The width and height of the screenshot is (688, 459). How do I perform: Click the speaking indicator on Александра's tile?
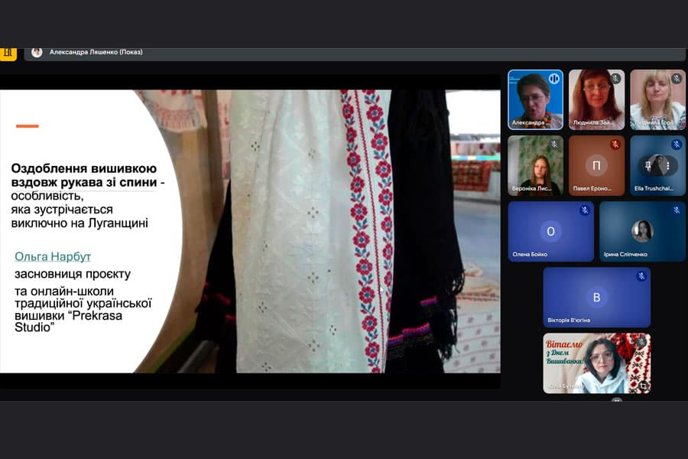[554, 79]
